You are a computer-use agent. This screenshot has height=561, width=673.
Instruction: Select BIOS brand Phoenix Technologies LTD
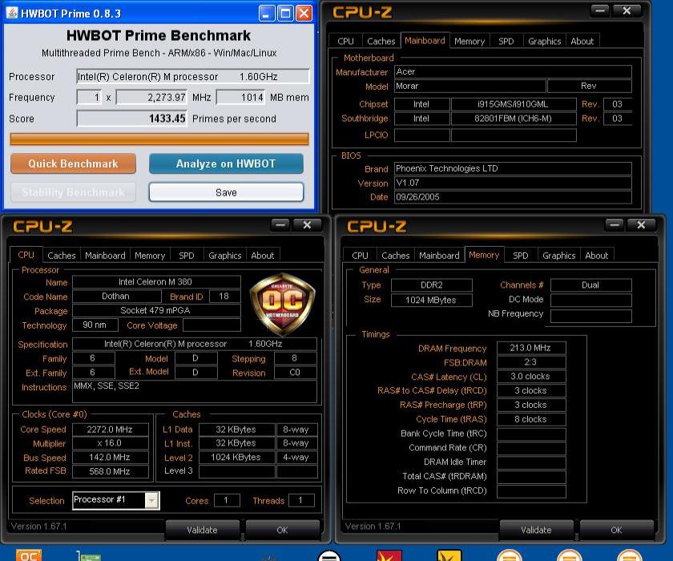click(513, 168)
